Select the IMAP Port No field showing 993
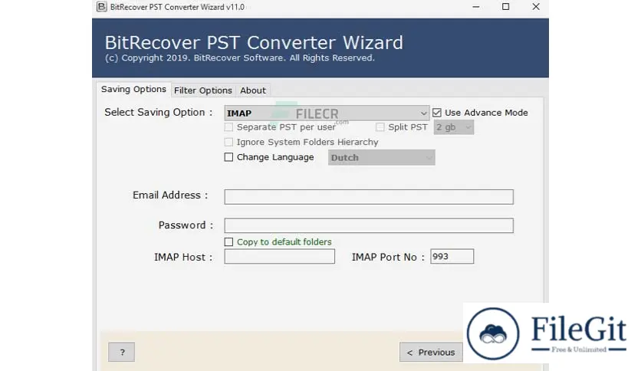641x371 pixels. (x=452, y=257)
